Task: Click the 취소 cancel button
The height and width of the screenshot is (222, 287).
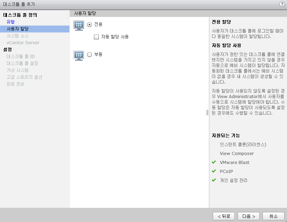Action: [274, 216]
